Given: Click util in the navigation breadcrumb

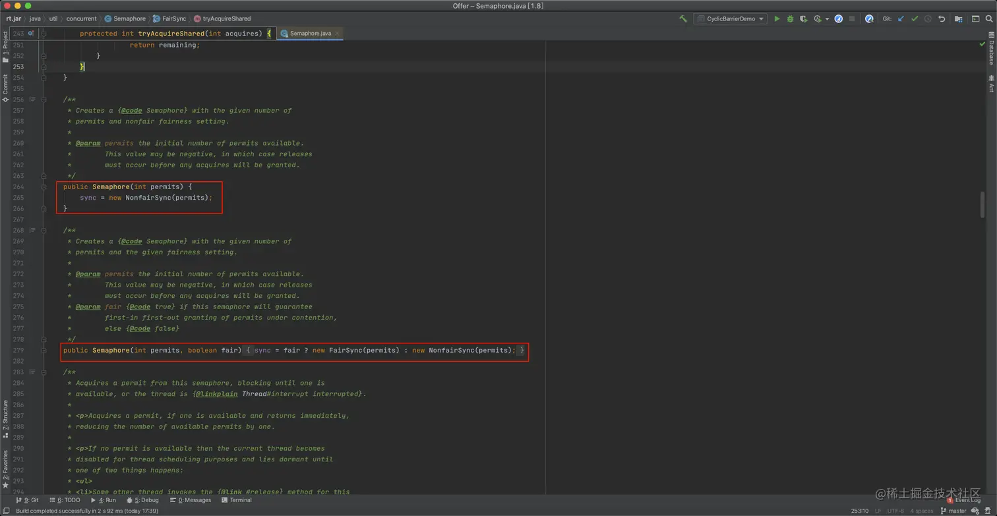Looking at the screenshot, I should pos(53,18).
